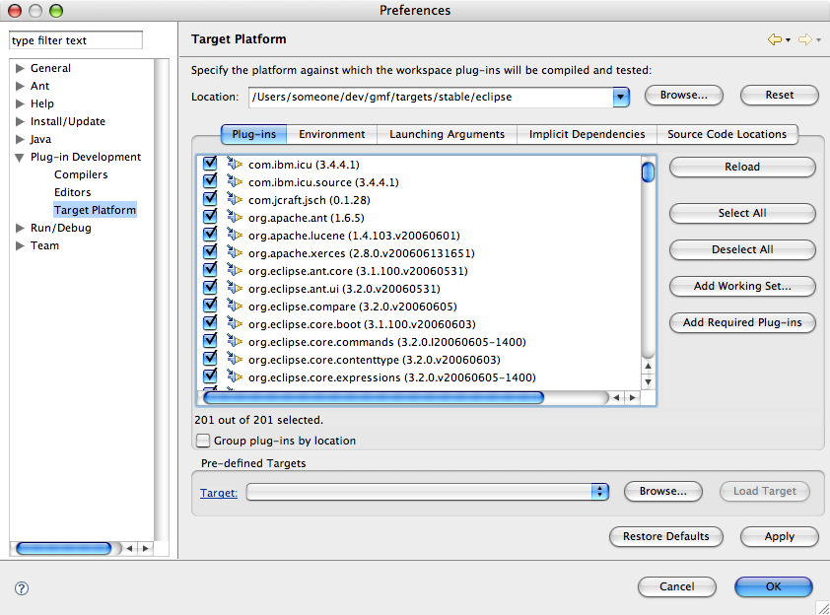The image size is (830, 615).
Task: Confirm preferences with OK
Action: pyautogui.click(x=774, y=586)
